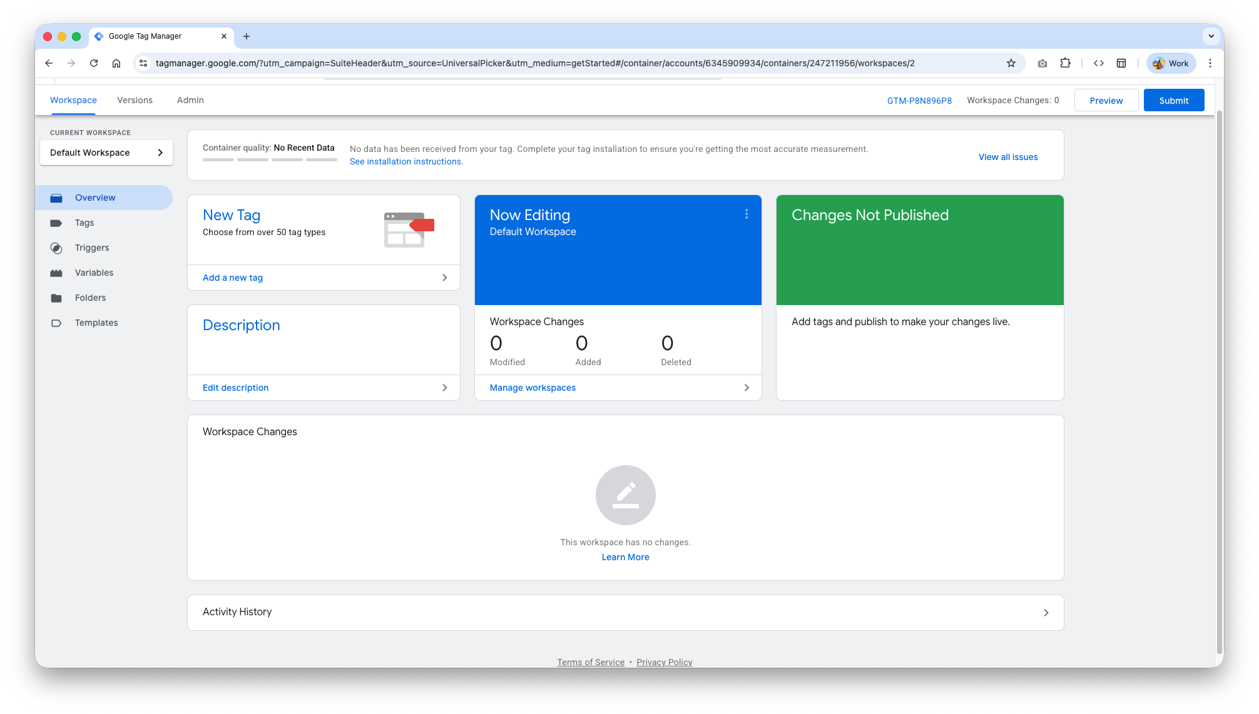The height and width of the screenshot is (714, 1259).
Task: Click the browser home icon
Action: pos(116,63)
